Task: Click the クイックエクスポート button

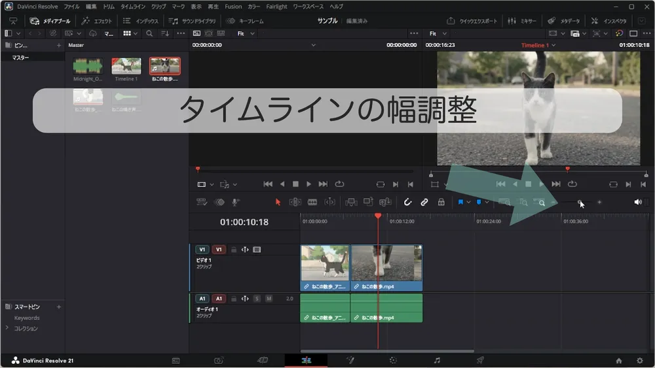Action: [472, 21]
